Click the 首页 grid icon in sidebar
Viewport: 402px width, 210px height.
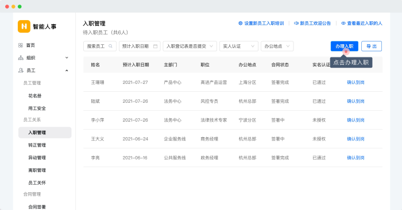21,45
